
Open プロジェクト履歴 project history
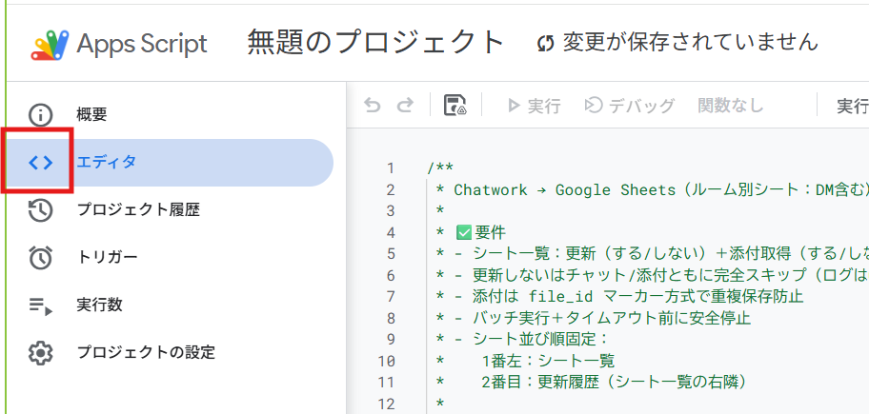(137, 210)
